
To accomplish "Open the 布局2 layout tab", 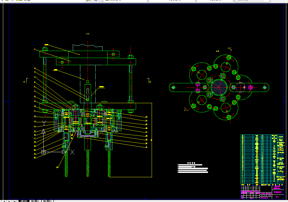I will [x=47, y=201].
